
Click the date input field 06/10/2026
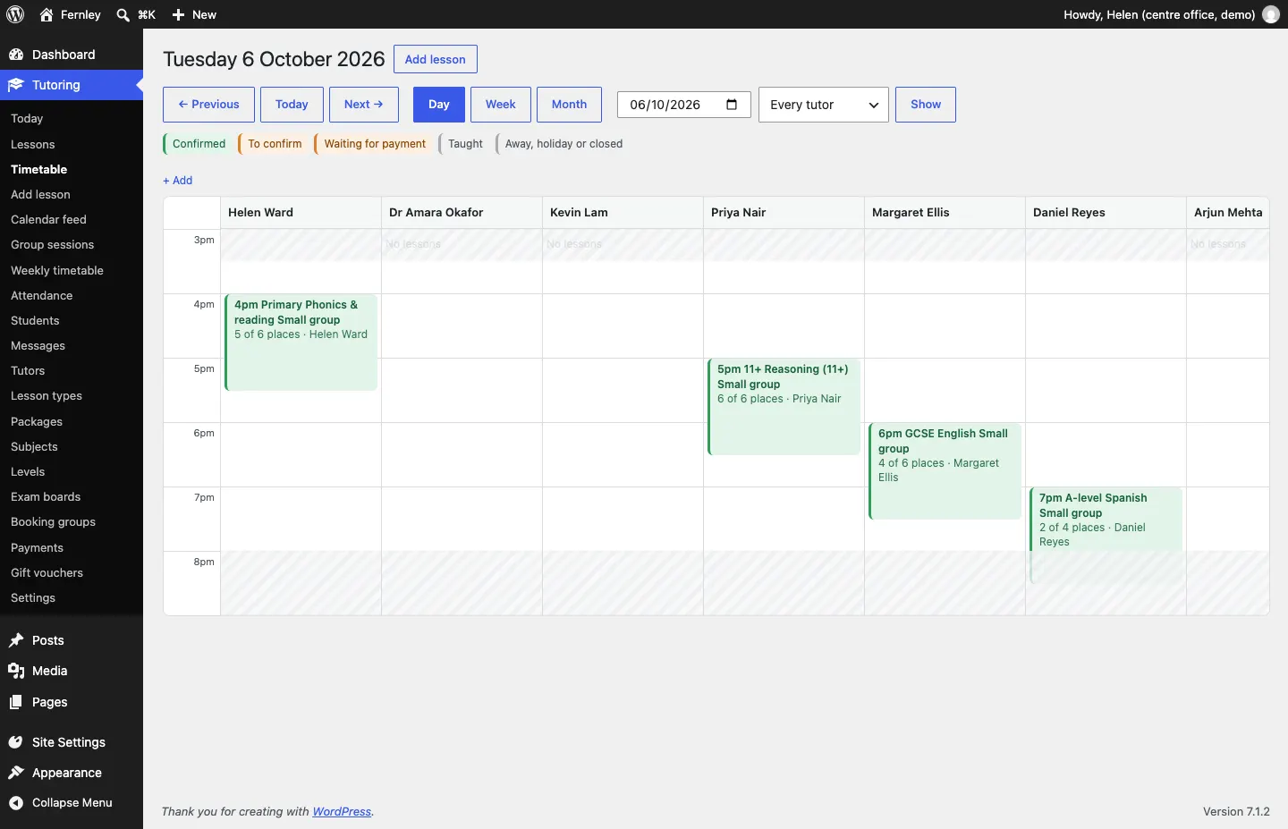pos(684,105)
